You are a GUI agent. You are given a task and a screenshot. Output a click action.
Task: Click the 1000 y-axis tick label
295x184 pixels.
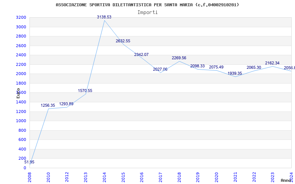[21, 121]
